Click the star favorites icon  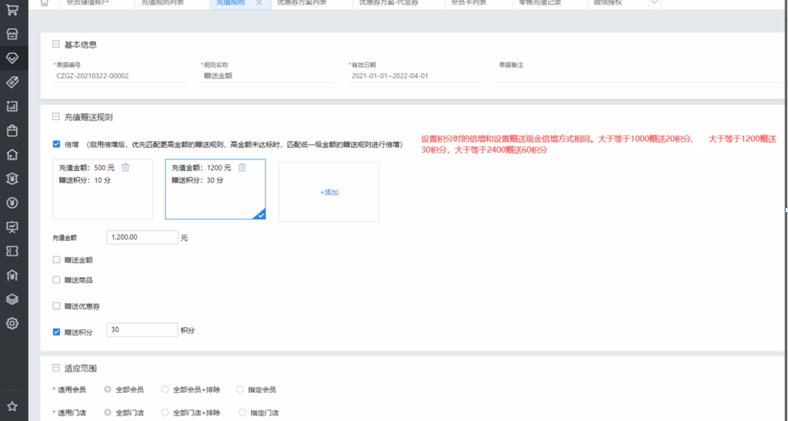tap(12, 406)
